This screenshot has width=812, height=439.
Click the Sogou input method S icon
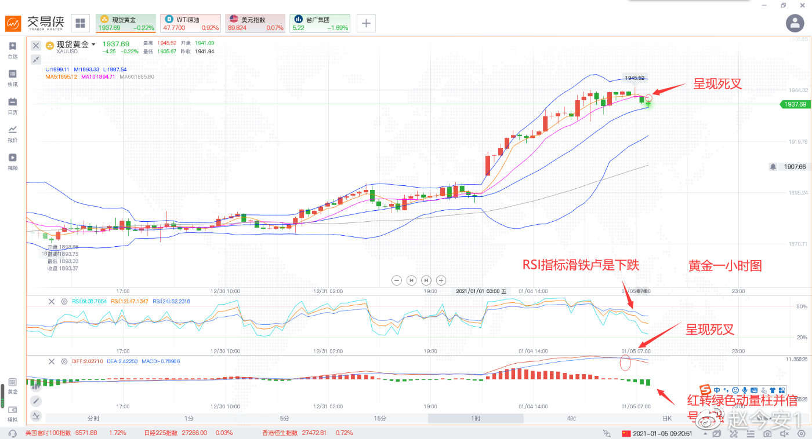706,389
